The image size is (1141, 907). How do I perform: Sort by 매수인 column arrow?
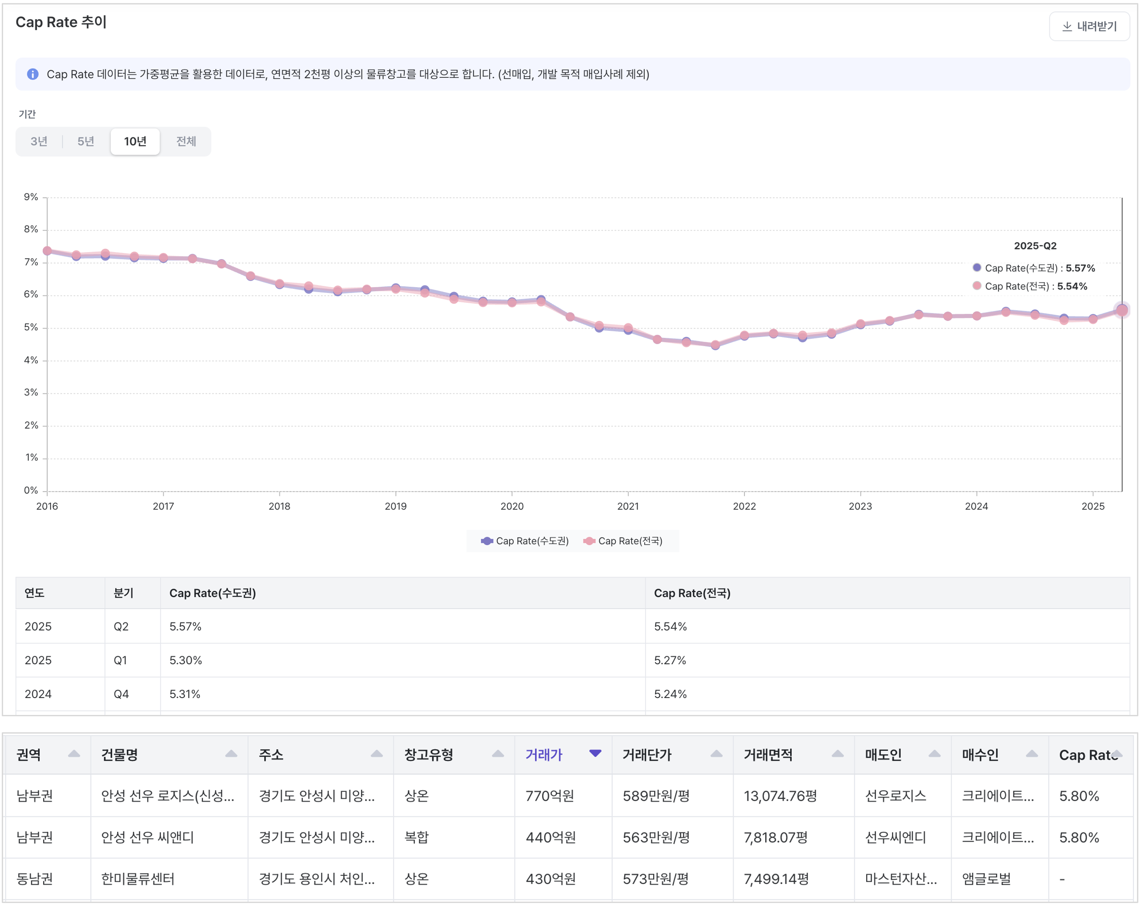[1032, 754]
